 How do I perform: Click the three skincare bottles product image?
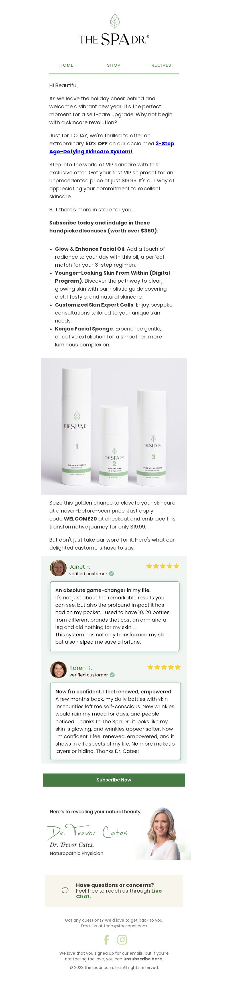[114, 426]
